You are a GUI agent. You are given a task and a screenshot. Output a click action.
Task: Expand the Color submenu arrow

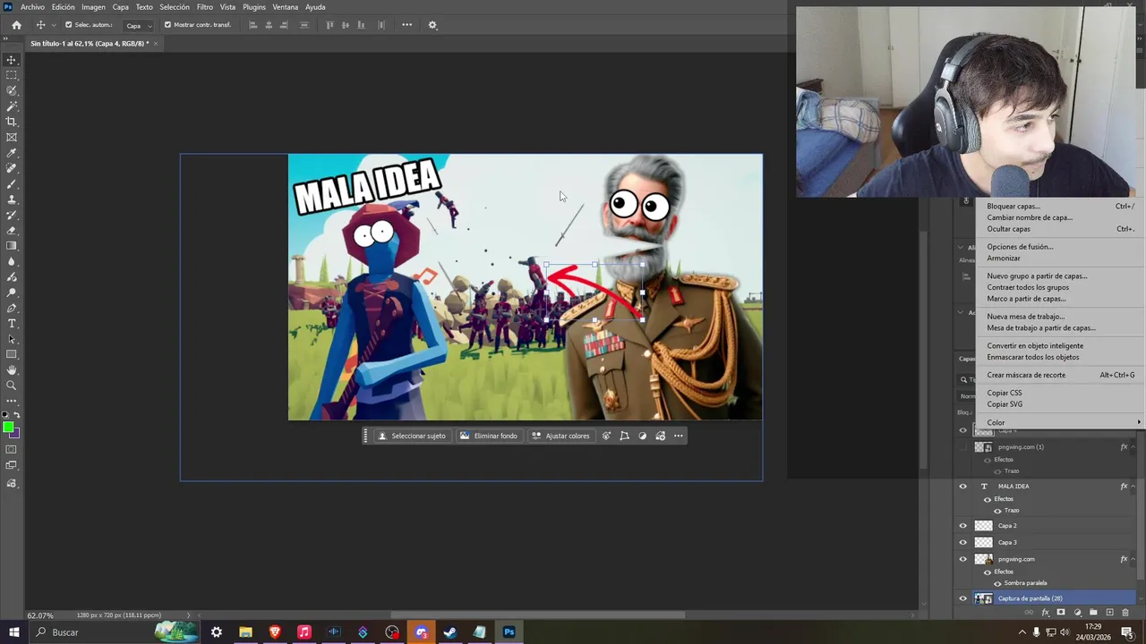tap(1139, 422)
